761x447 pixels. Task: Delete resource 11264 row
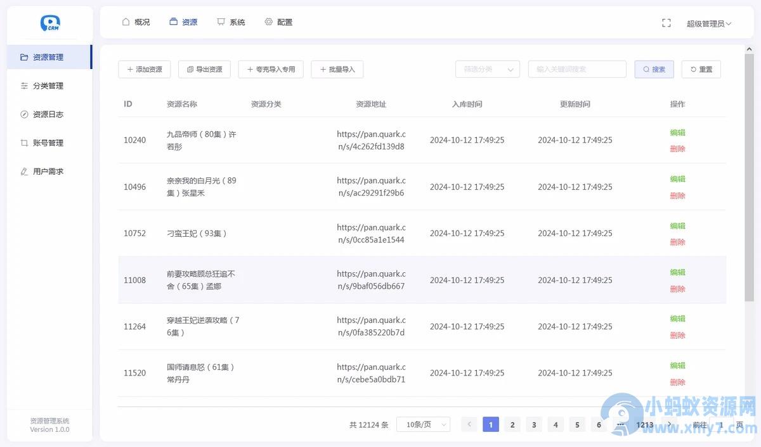tap(677, 335)
